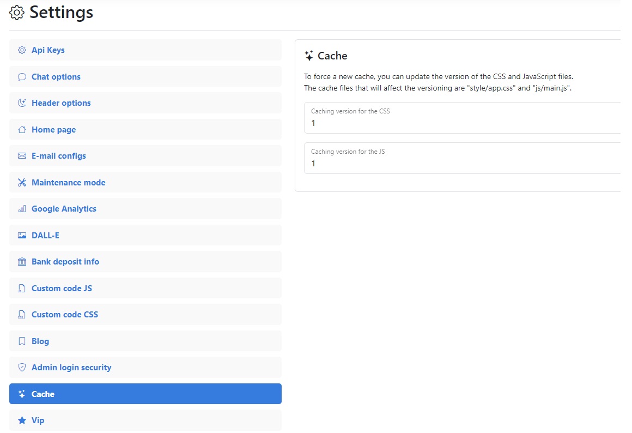Click the bookmark icon beside Blog
The height and width of the screenshot is (433, 632).
22,341
